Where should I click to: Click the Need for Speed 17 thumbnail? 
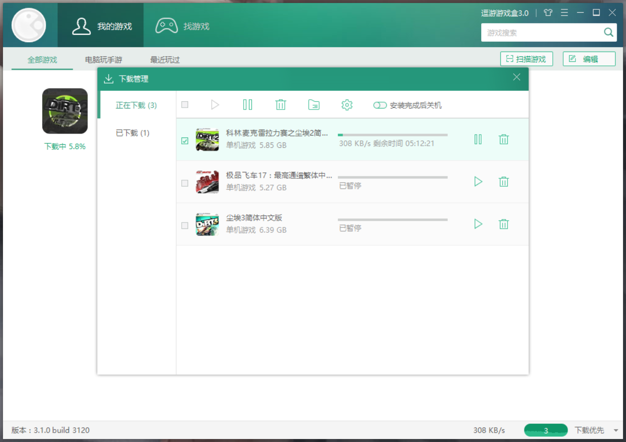pos(207,182)
